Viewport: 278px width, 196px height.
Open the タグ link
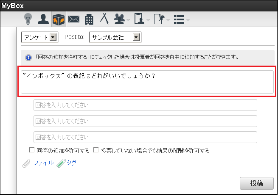[71, 163]
